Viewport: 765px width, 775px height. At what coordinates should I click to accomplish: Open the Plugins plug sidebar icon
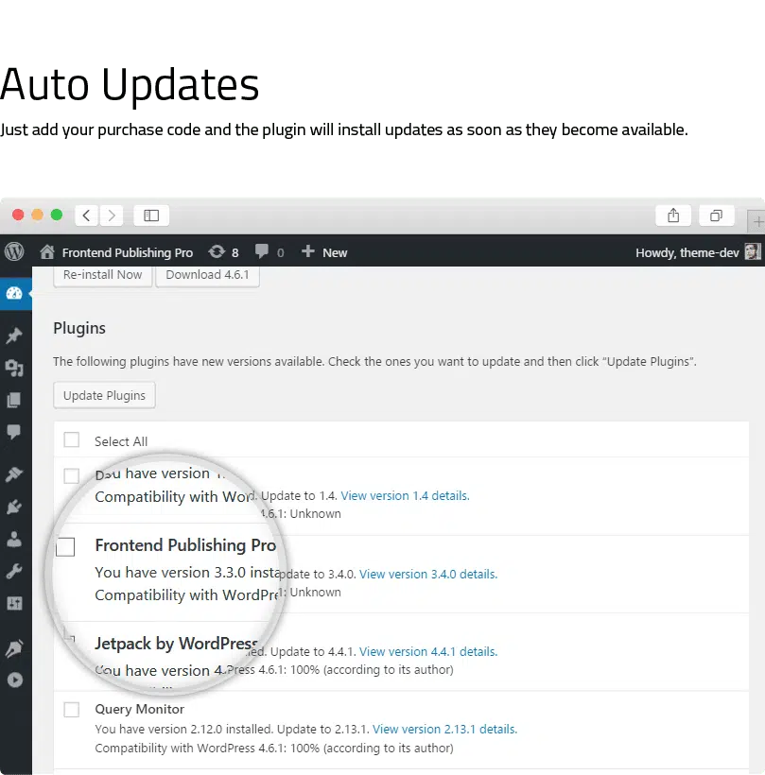click(x=14, y=507)
